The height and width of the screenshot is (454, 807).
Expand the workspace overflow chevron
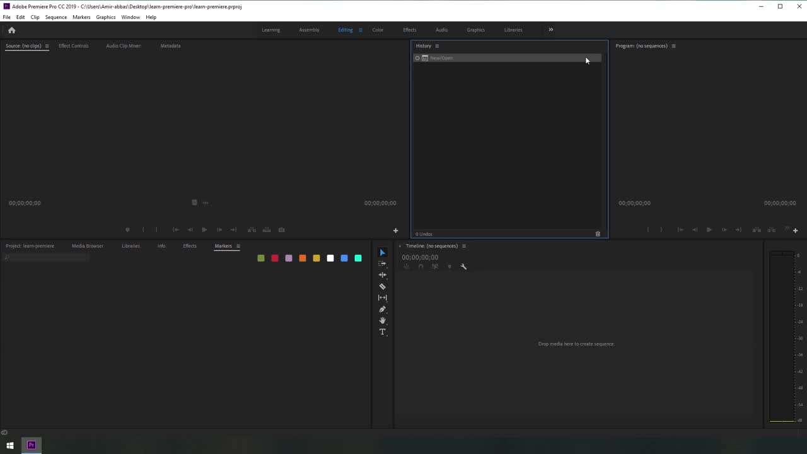[550, 30]
